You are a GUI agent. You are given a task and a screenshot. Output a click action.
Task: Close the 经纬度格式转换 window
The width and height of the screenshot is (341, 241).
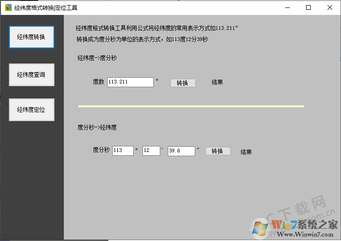[330, 7]
